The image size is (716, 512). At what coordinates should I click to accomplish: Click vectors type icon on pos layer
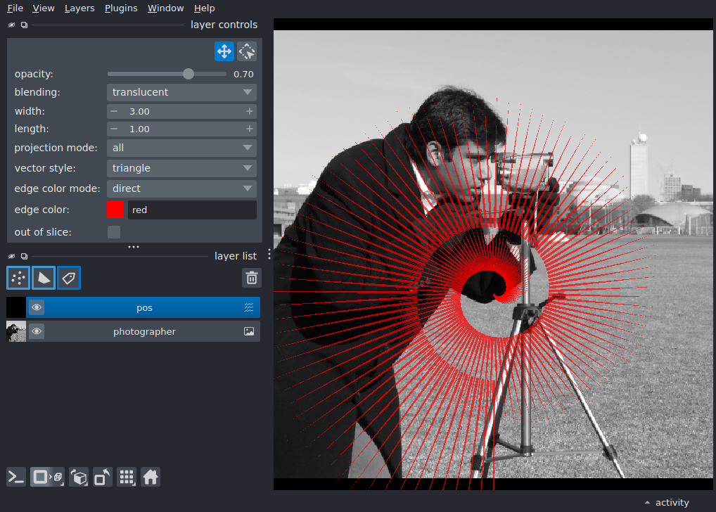click(249, 307)
